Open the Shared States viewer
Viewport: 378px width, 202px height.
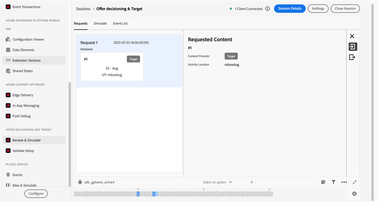pos(22,71)
